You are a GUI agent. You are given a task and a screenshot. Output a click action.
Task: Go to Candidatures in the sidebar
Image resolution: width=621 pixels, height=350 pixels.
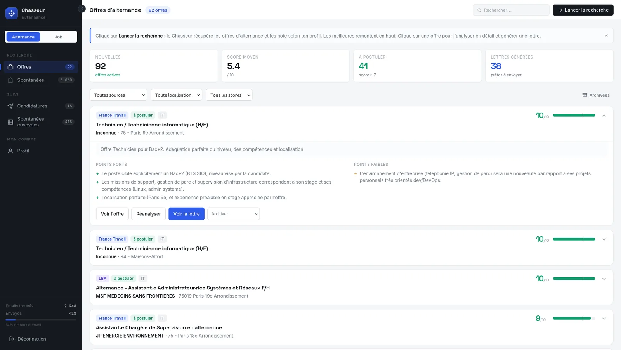41,106
